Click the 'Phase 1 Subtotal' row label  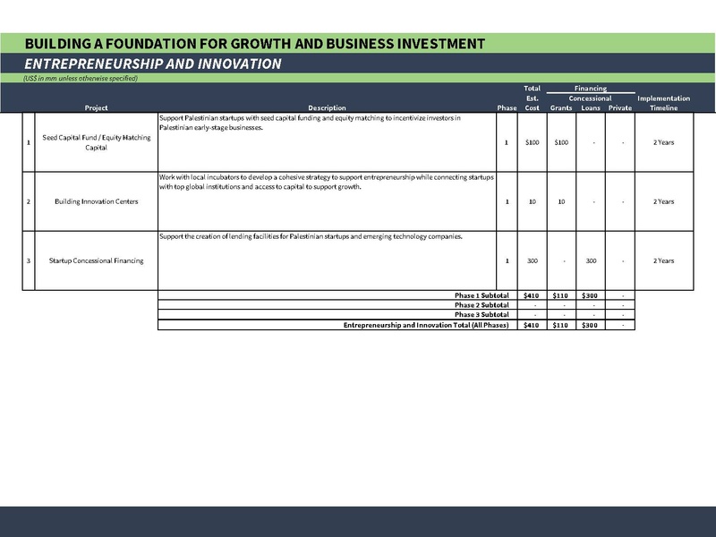[482, 295]
